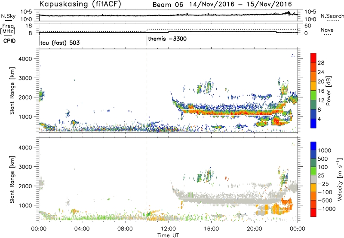Click the 'N.Sky' label

point(8,16)
